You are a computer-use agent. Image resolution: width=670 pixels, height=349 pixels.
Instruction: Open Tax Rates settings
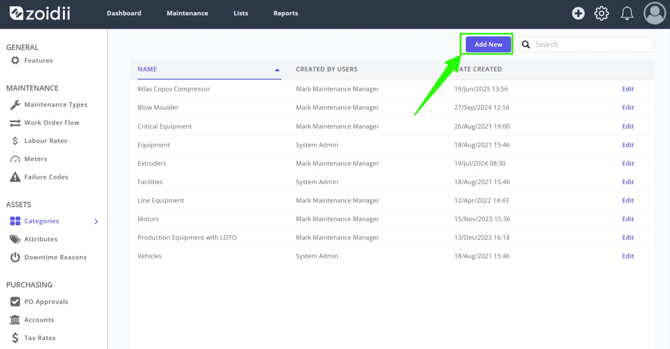click(40, 338)
